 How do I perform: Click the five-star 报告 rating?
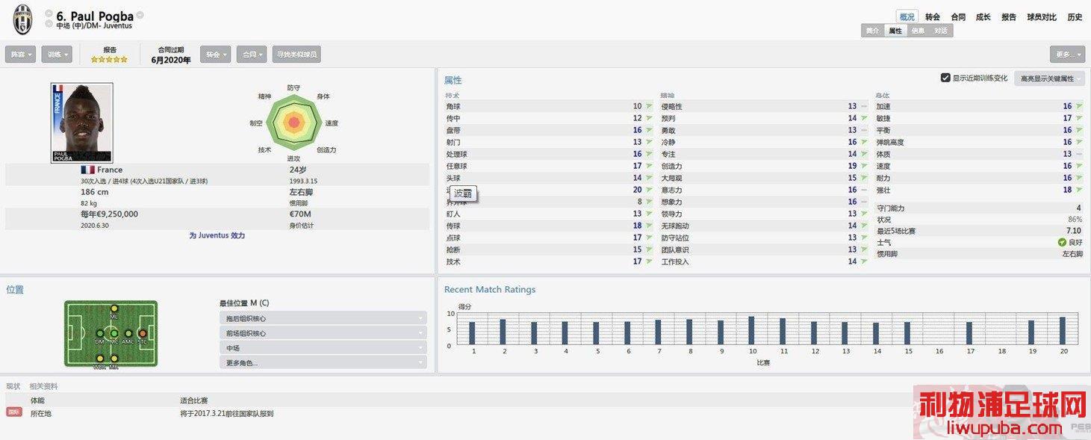pyautogui.click(x=110, y=60)
